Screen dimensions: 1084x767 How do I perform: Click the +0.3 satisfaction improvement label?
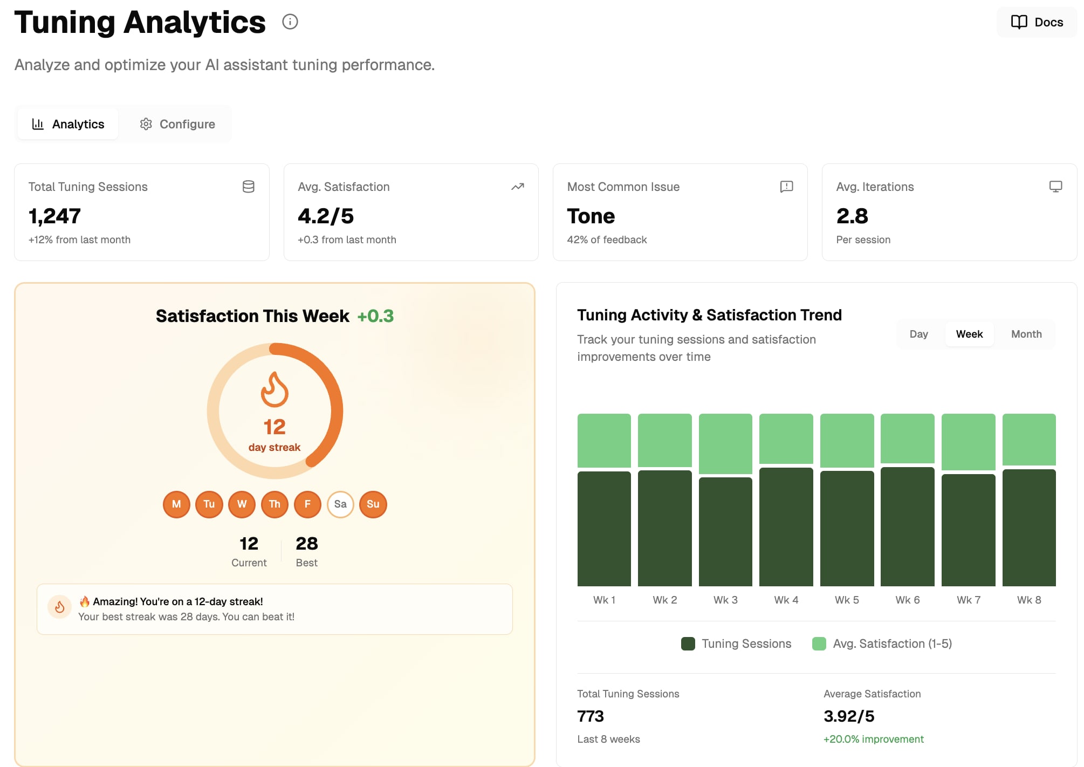(x=376, y=316)
